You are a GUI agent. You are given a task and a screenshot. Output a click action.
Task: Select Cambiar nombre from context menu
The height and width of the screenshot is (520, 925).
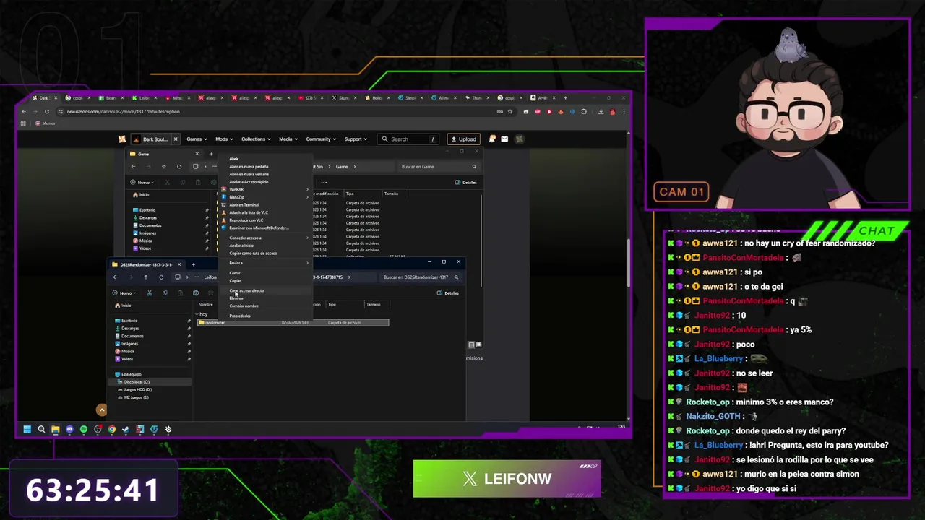265,305
